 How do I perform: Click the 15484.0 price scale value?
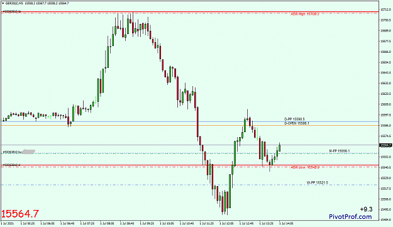385,219
